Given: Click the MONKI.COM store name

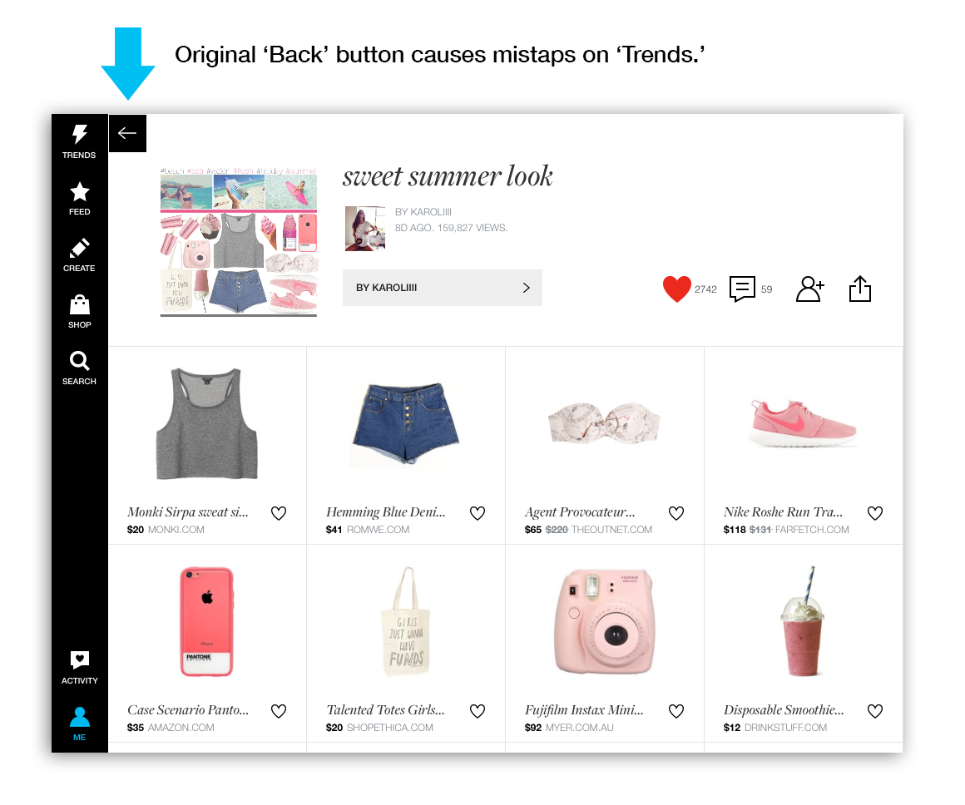Looking at the screenshot, I should [176, 530].
